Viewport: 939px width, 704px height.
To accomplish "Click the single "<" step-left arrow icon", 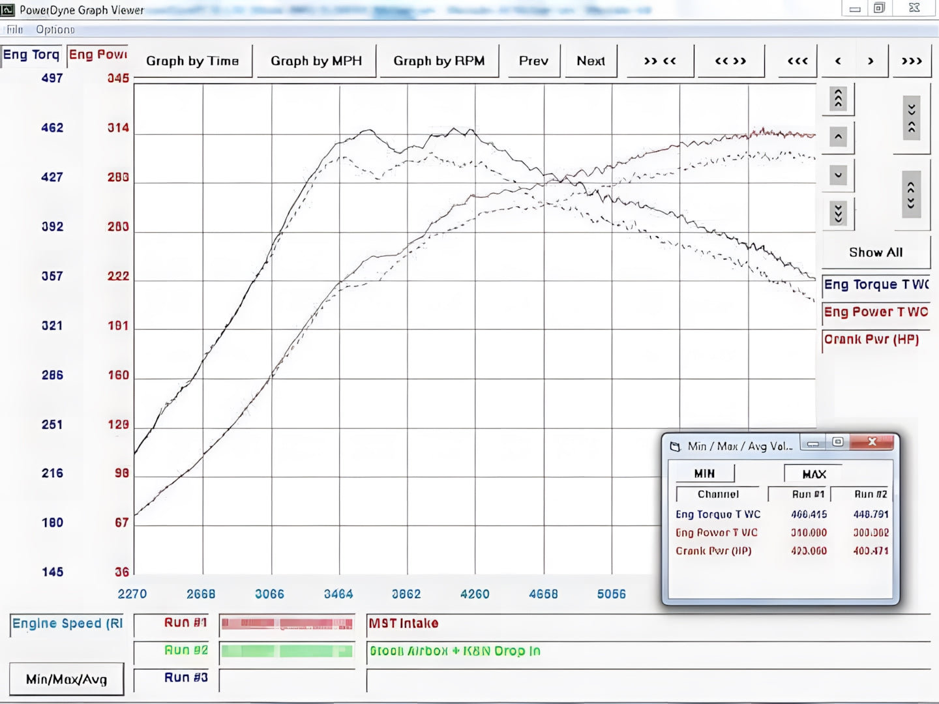I will [x=838, y=61].
